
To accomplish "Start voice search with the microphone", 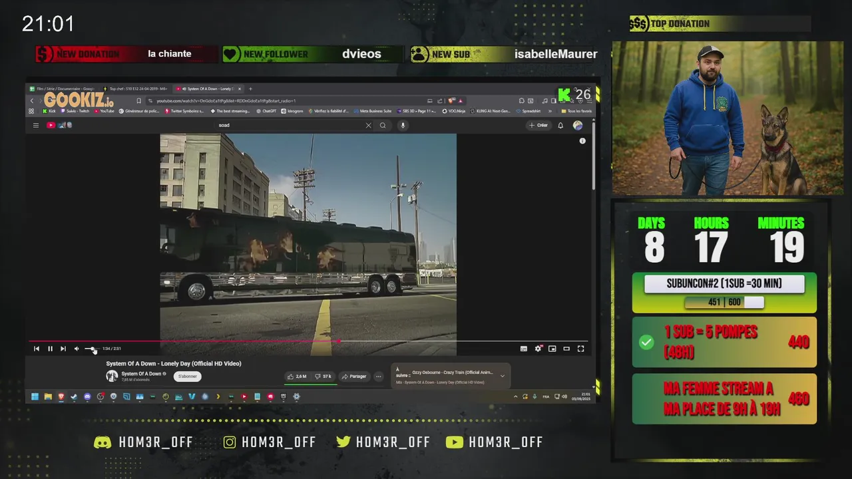I will (403, 125).
